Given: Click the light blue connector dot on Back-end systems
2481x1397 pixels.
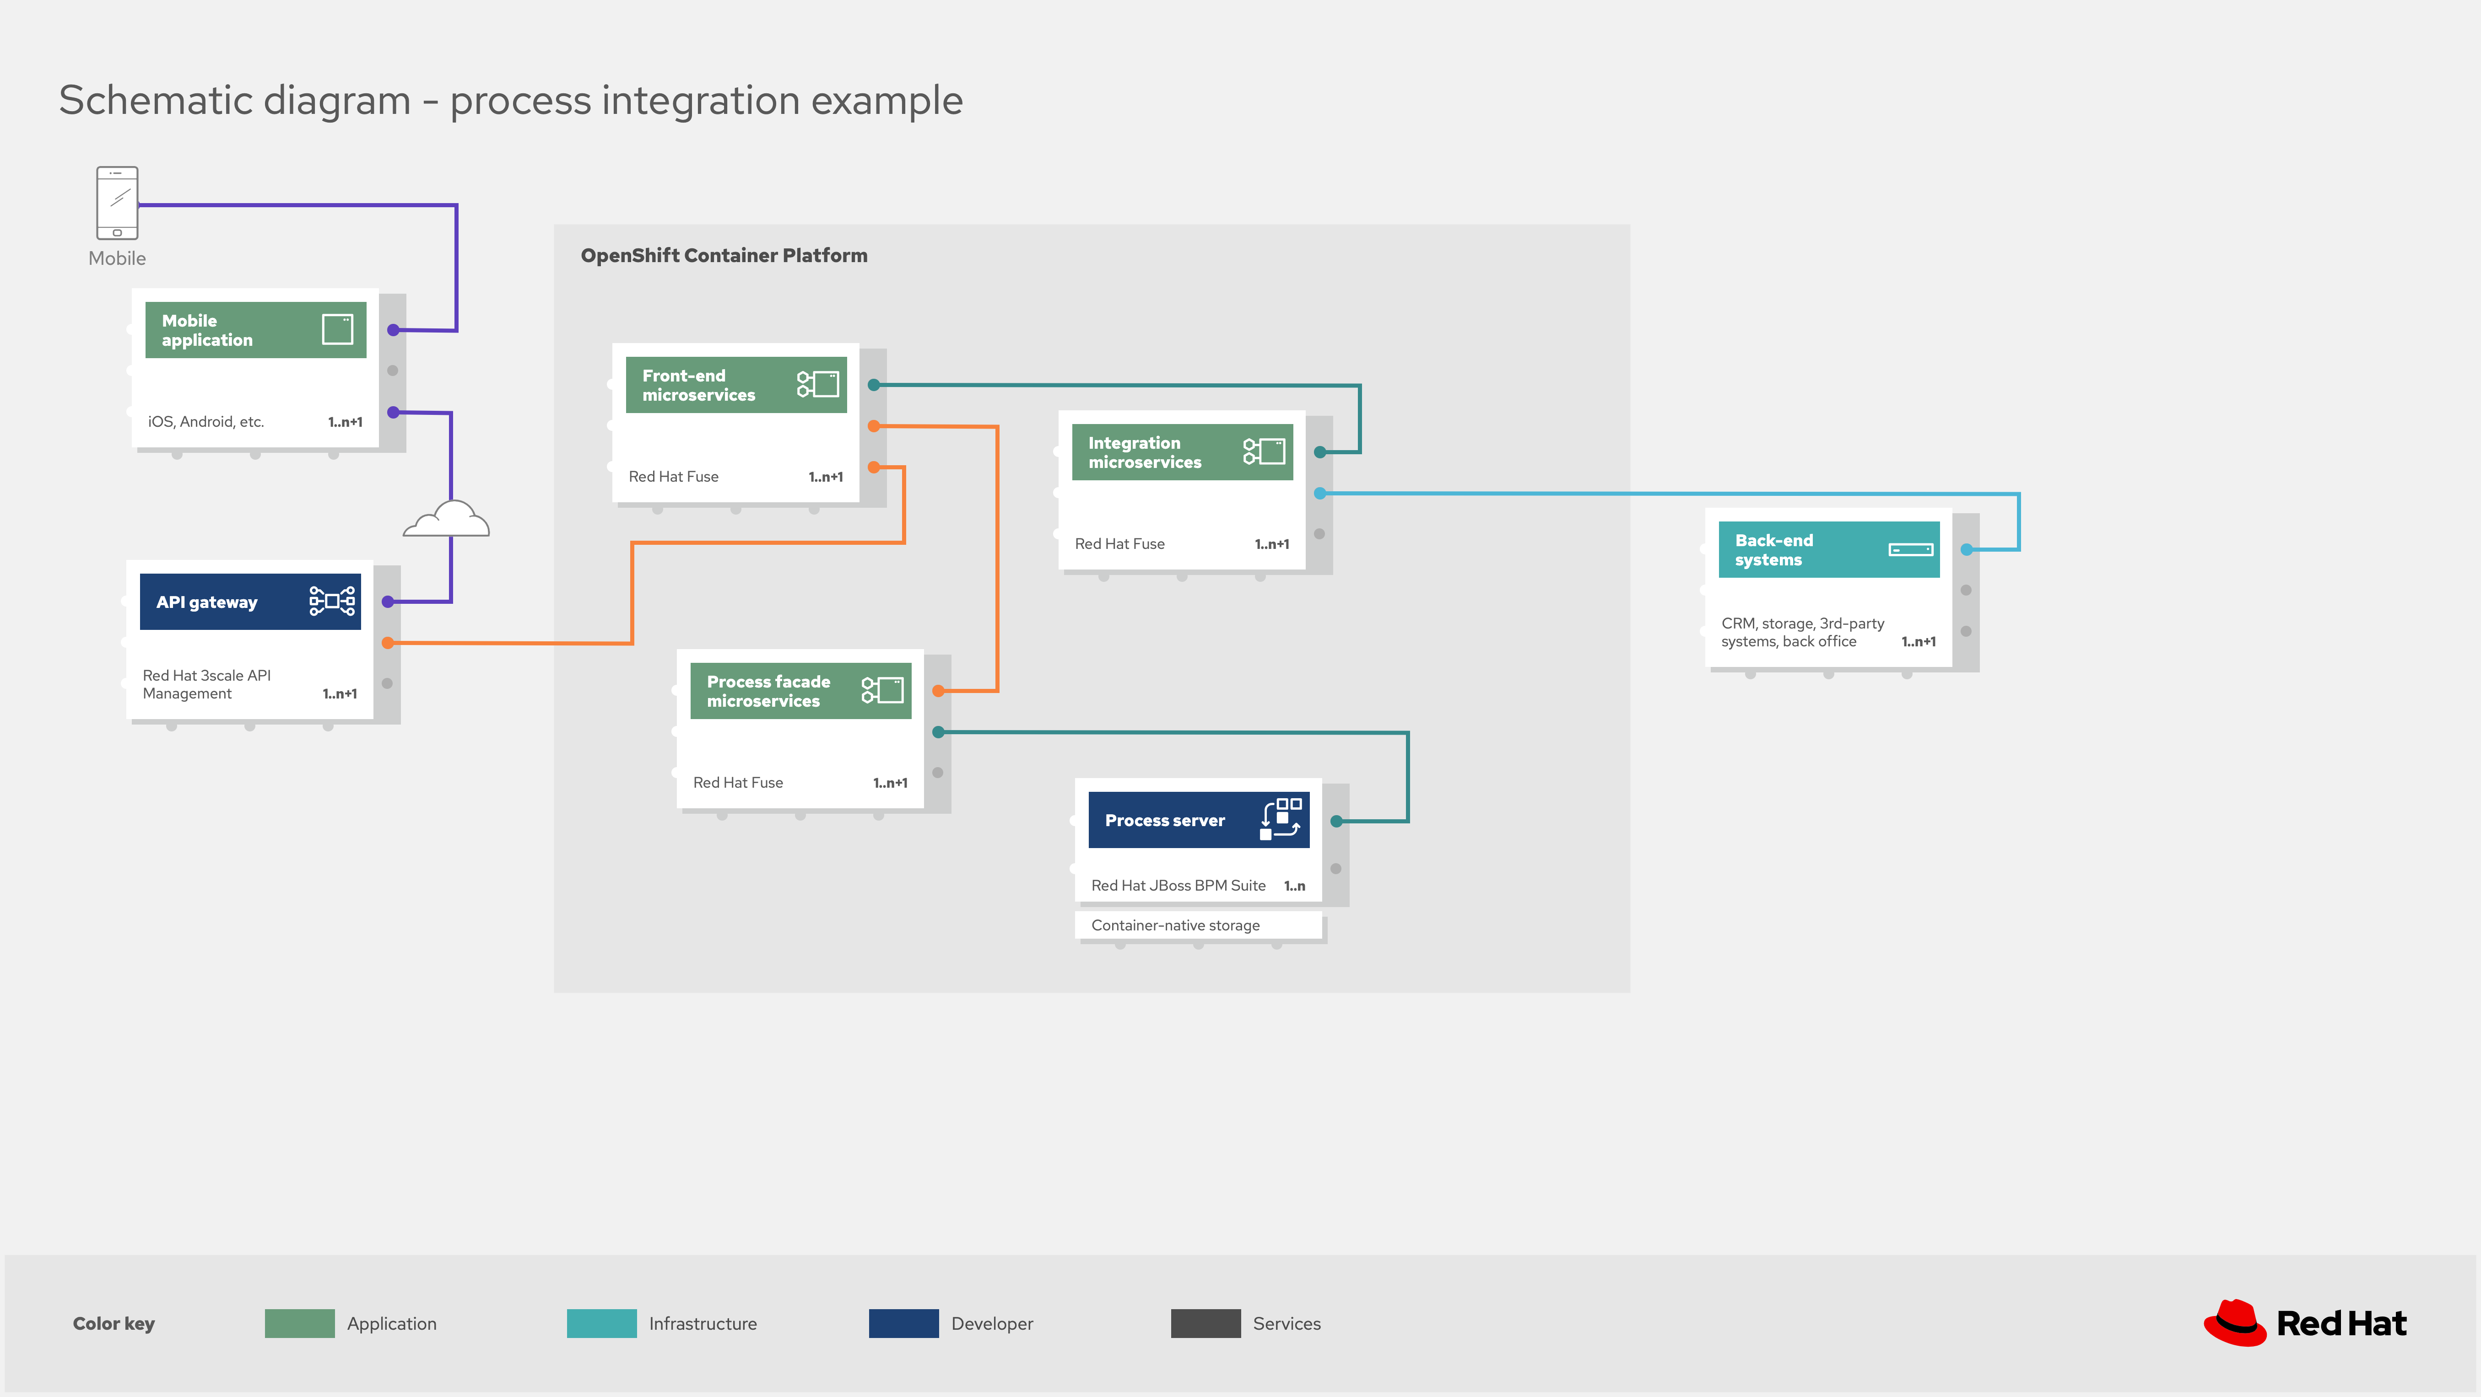Looking at the screenshot, I should tap(1967, 550).
